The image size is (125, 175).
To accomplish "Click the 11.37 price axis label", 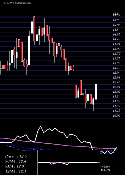I will click(x=116, y=106).
